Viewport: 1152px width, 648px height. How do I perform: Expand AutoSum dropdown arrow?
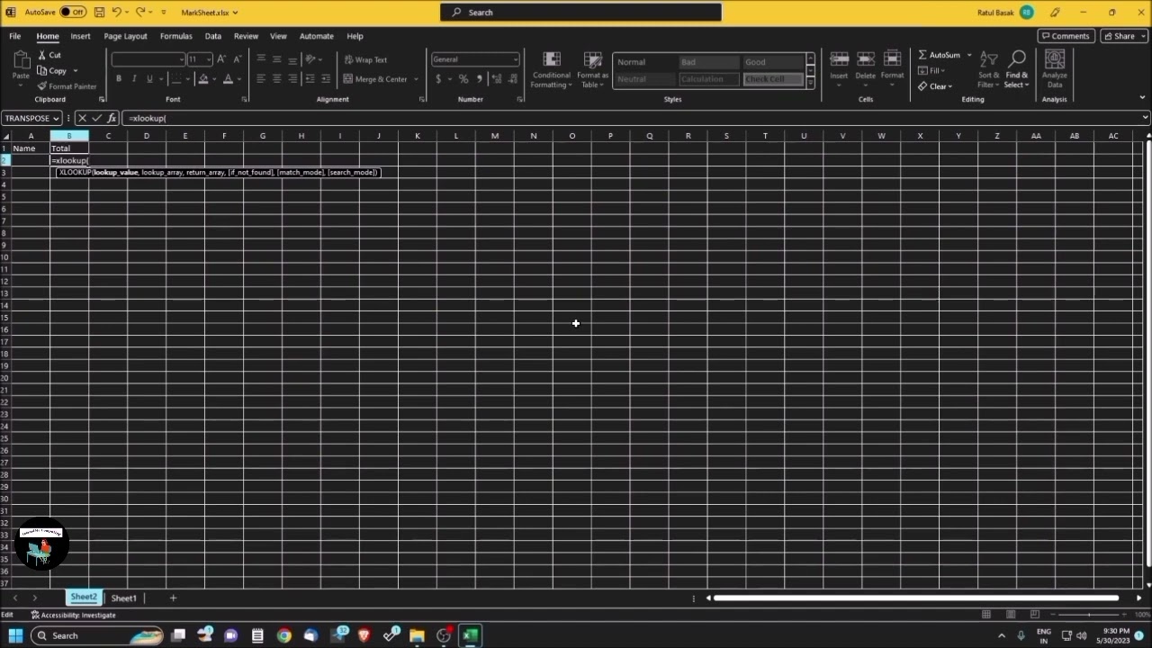[x=969, y=55]
